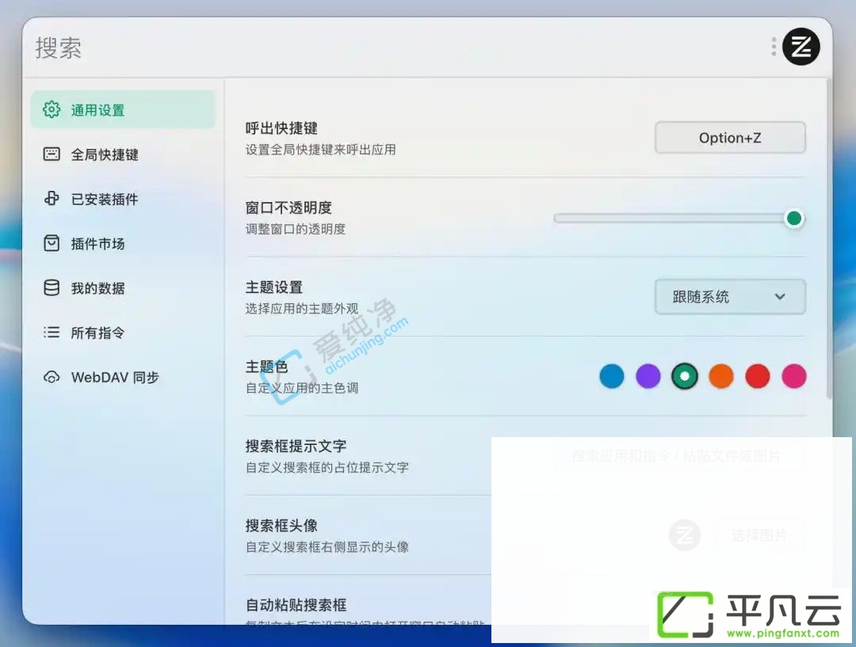The height and width of the screenshot is (647, 856).
Task: Click the 搜索框头像 heading
Action: (x=281, y=525)
